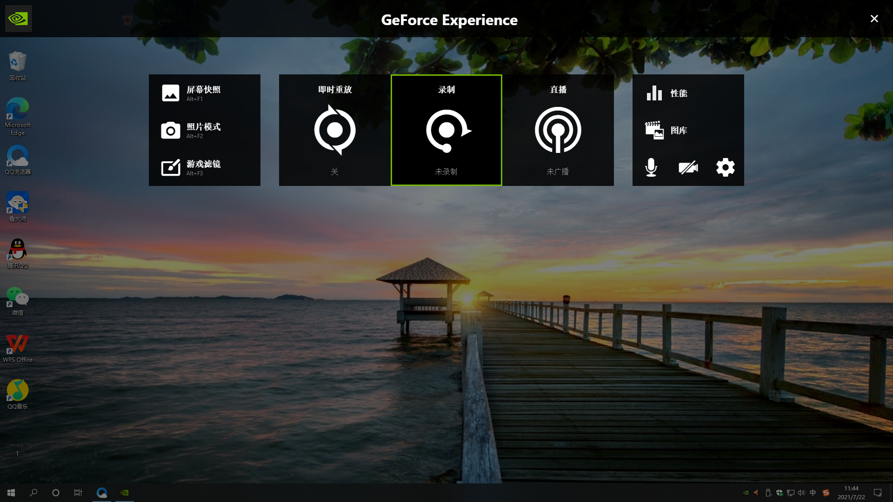Open the system volume control
Viewport: 893px width, 502px height.
801,493
